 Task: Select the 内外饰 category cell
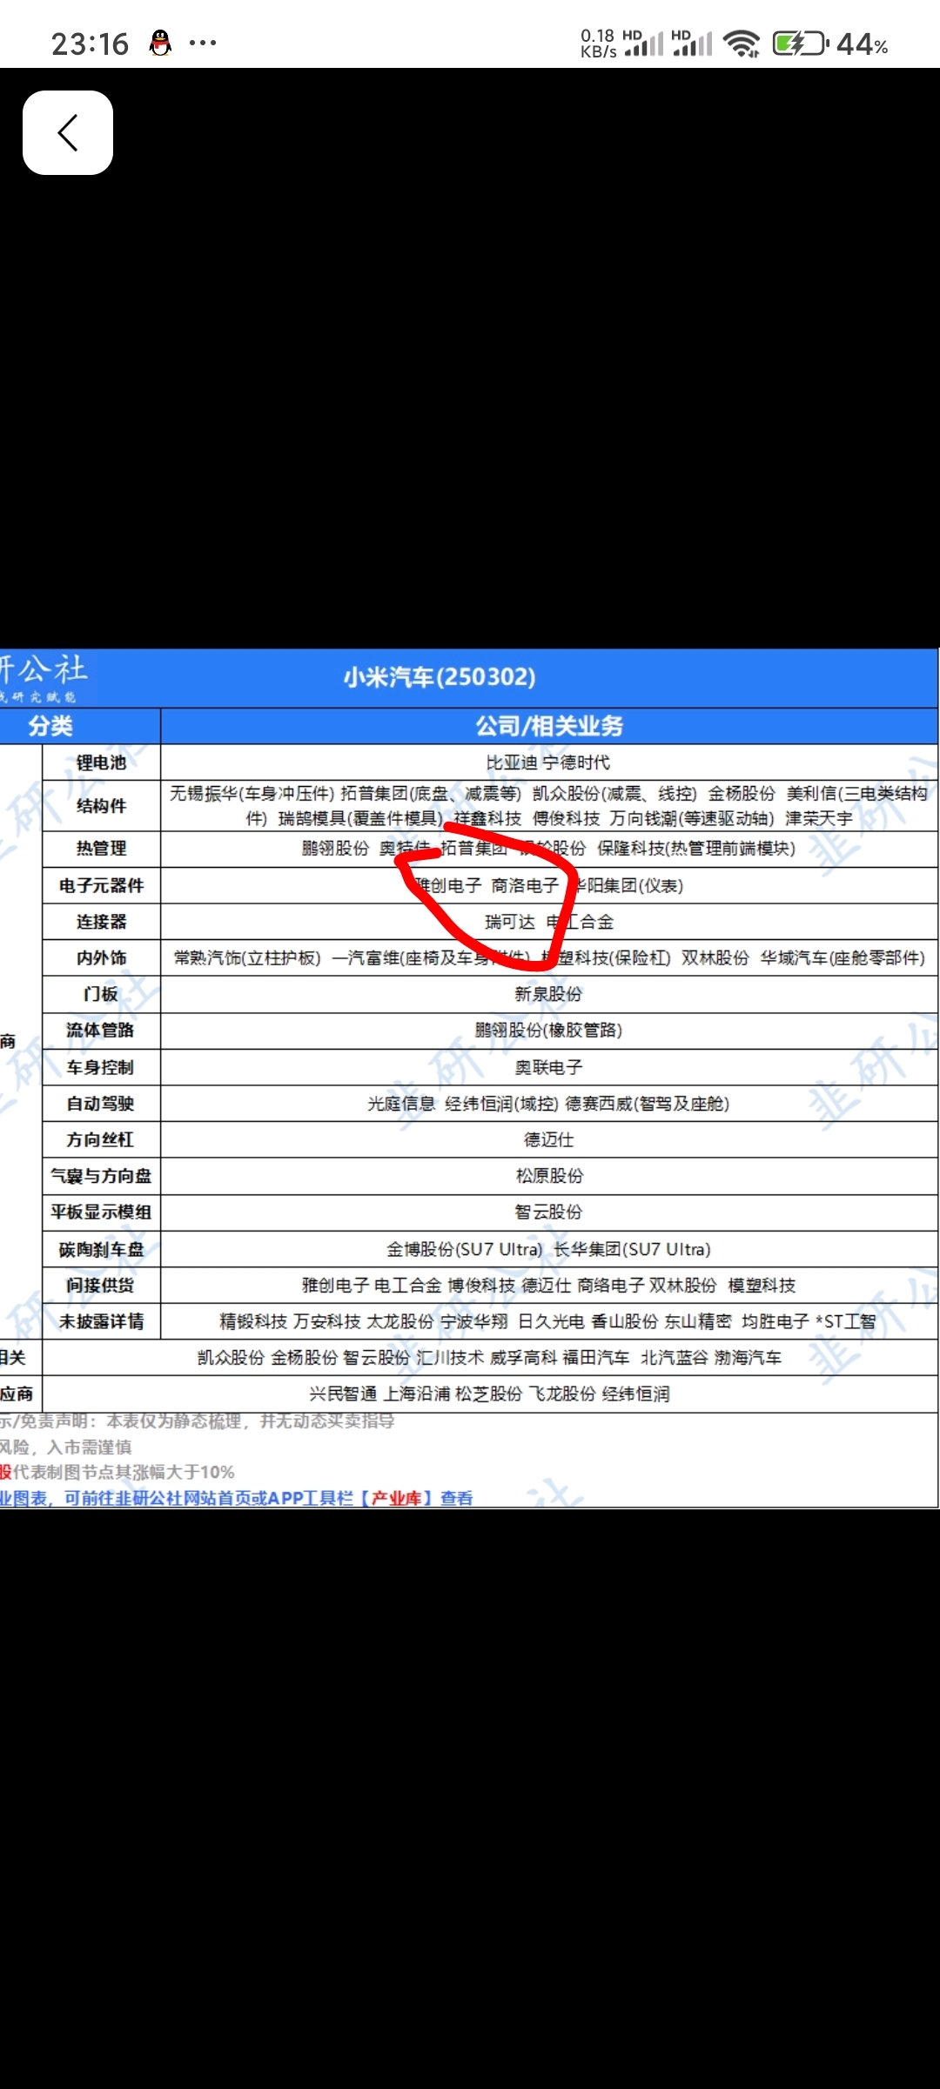[101, 957]
